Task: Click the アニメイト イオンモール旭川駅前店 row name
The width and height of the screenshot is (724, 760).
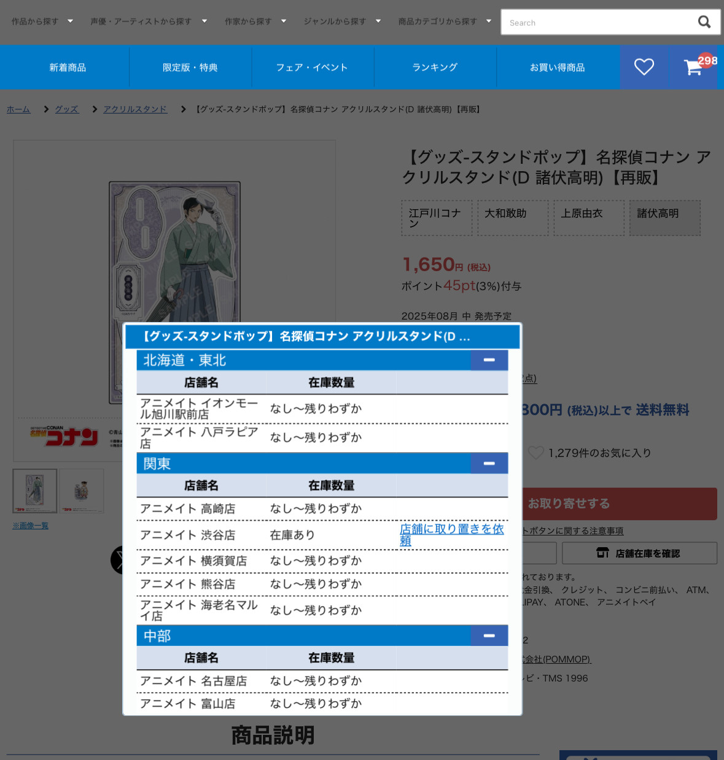Action: point(199,409)
